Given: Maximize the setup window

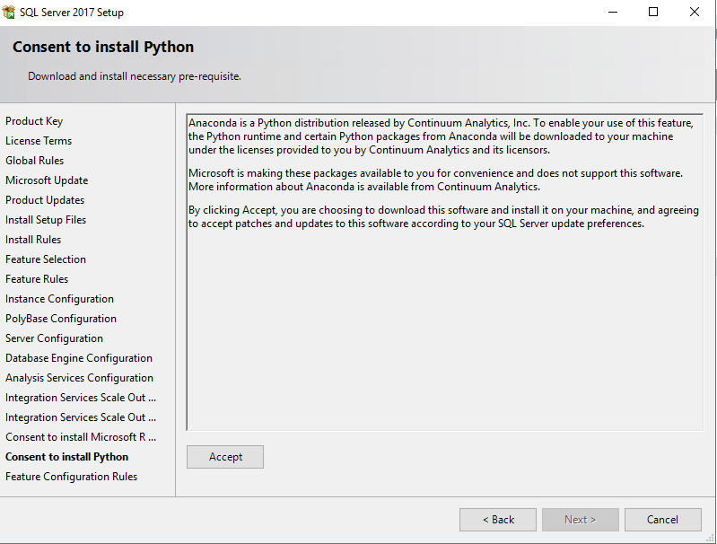Looking at the screenshot, I should point(653,13).
